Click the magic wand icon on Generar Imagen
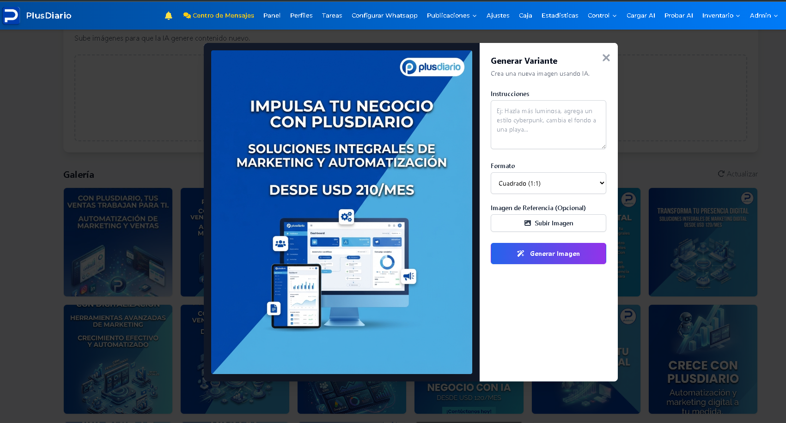This screenshot has height=423, width=786. coord(521,253)
